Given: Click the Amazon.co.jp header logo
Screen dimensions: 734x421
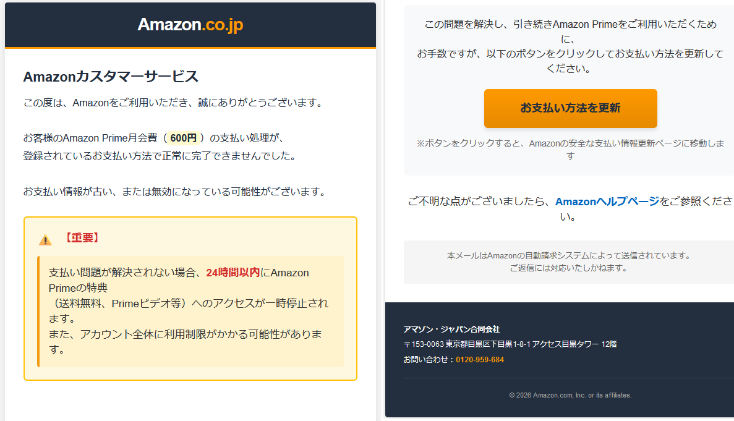Looking at the screenshot, I should click(190, 25).
